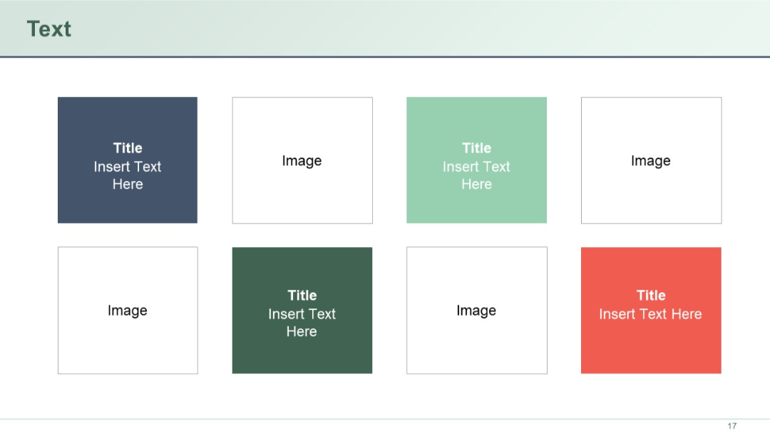
Task: Select the last Image placeholder in top row
Action: [x=650, y=160]
